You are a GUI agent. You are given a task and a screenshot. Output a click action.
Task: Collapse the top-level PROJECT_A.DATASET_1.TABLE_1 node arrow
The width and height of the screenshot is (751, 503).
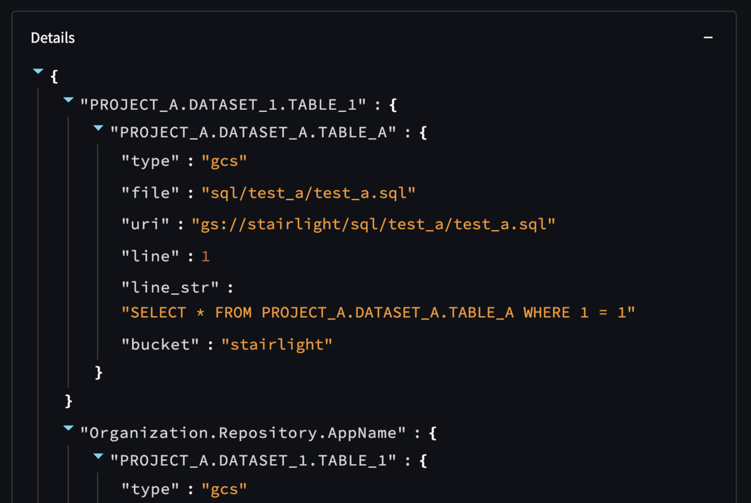click(x=69, y=100)
